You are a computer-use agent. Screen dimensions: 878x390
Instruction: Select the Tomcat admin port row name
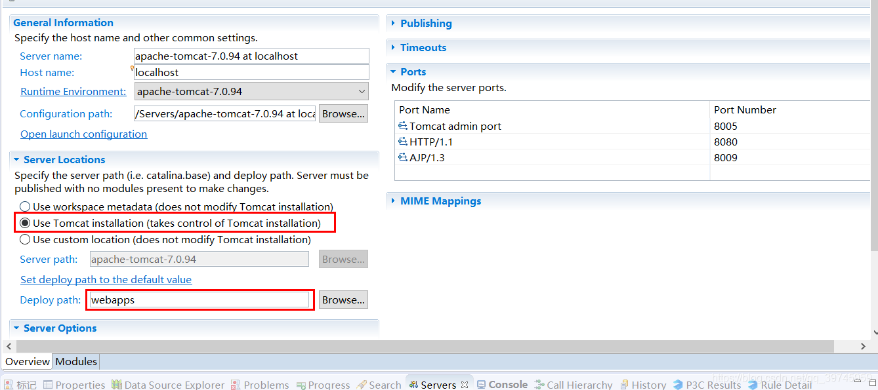pyautogui.click(x=455, y=126)
